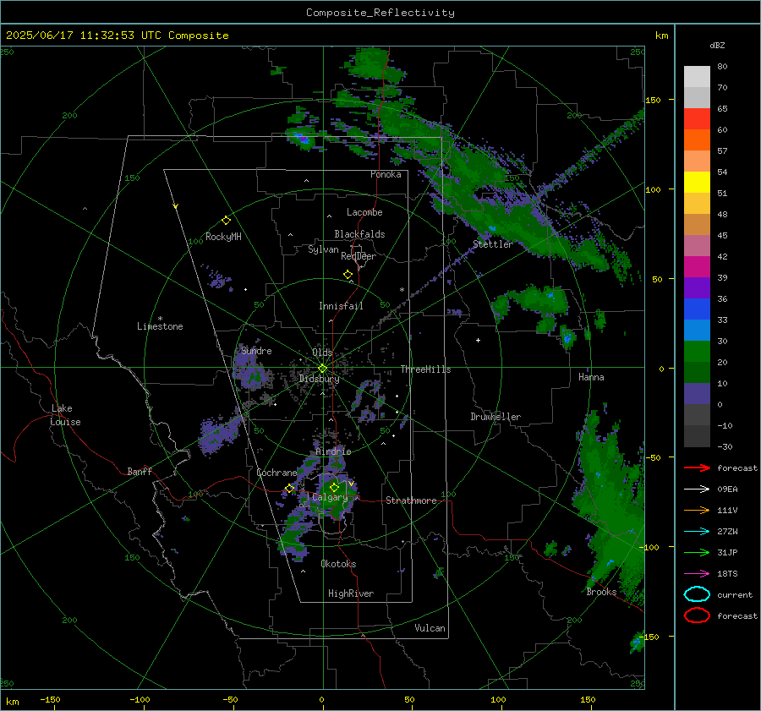Select the purple 10 dBZ color swatch
Viewport: 761px width, 711px height.
pyautogui.click(x=697, y=394)
